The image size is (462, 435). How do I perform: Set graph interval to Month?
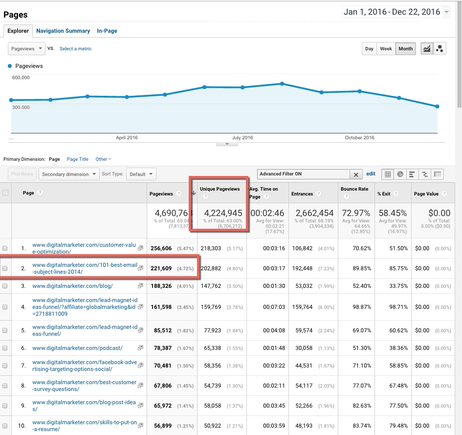coord(405,48)
